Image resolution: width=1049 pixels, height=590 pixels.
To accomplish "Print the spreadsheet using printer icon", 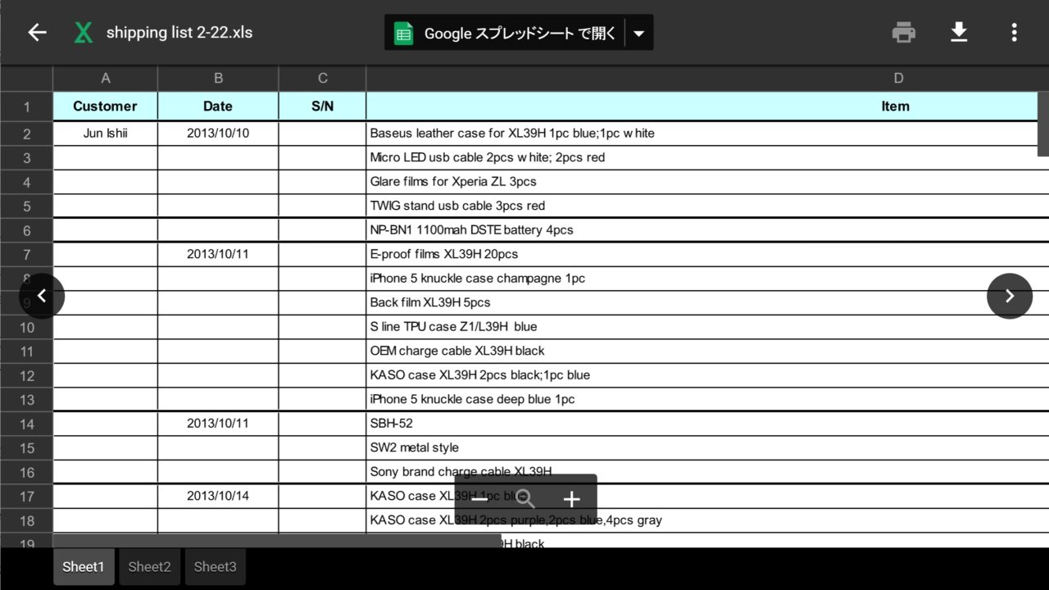I will point(903,33).
